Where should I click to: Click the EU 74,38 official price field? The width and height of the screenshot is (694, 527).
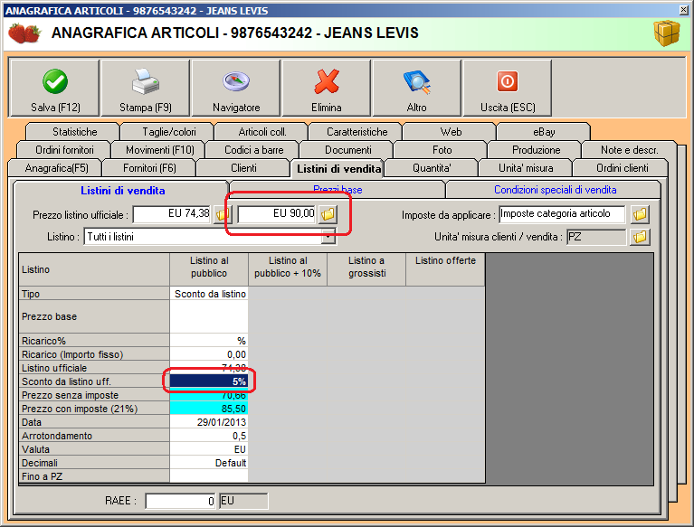coord(172,214)
